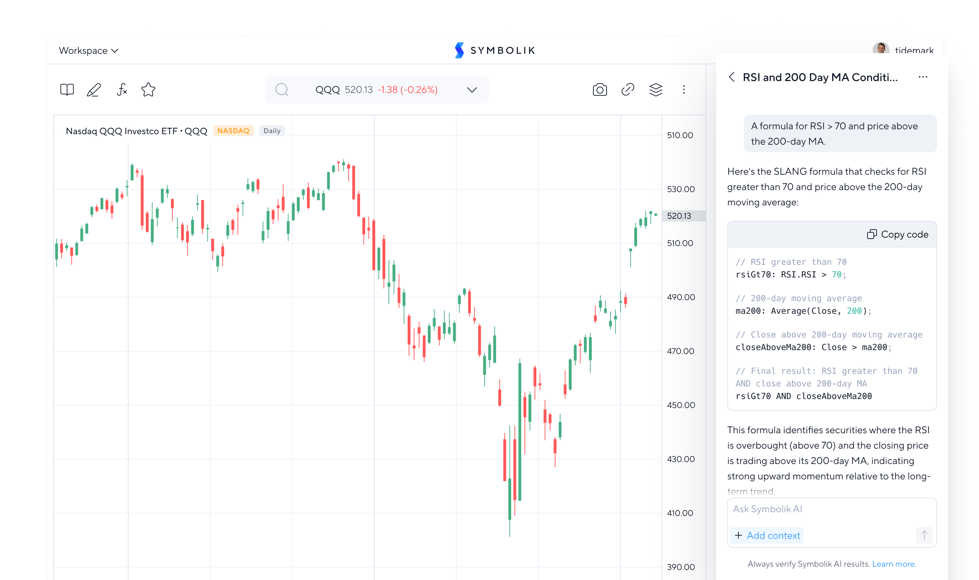
Task: Click the star favorite icon
Action: coord(148,89)
